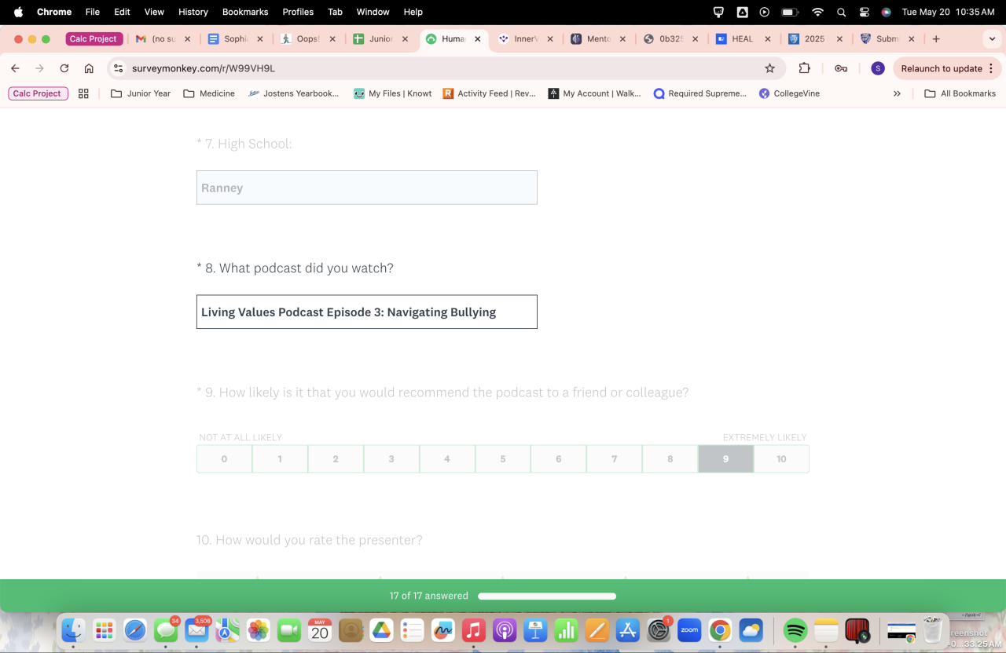1006x653 pixels.
Task: Open Messages from the dock
Action: tap(165, 629)
